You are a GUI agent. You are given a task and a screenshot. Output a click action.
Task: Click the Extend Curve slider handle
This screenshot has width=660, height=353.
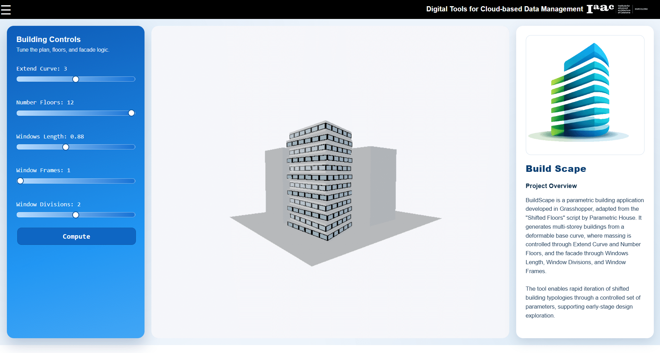(76, 79)
